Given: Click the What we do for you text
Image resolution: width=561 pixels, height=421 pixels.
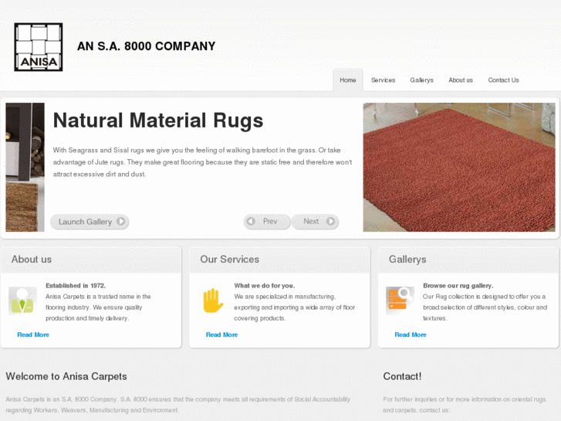Looking at the screenshot, I should [265, 286].
